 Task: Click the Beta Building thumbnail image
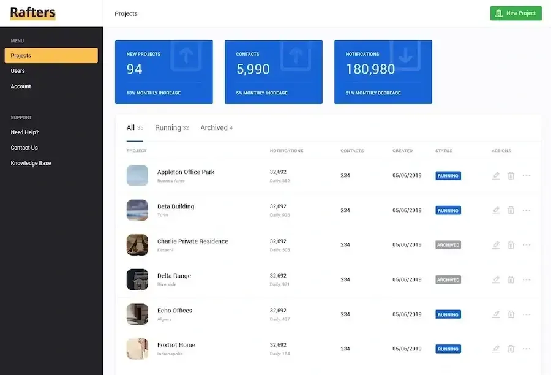point(137,210)
